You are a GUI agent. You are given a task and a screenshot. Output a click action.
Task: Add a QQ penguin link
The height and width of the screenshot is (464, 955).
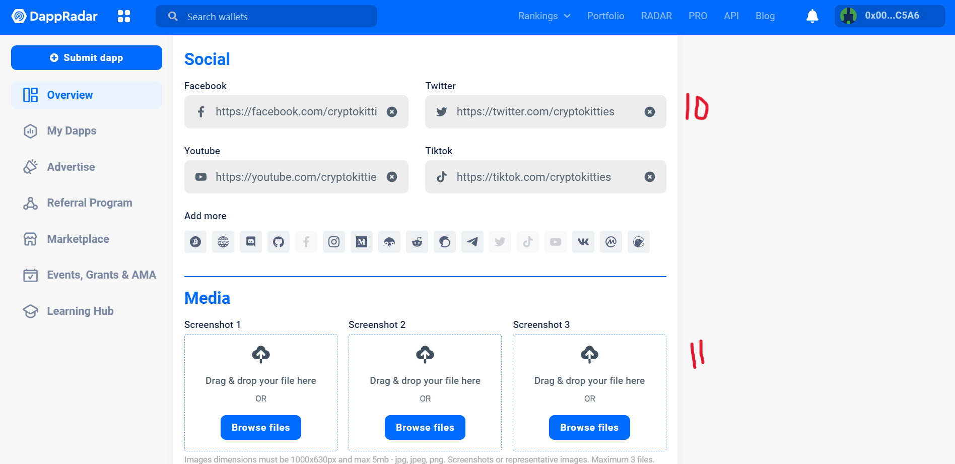[x=389, y=242]
